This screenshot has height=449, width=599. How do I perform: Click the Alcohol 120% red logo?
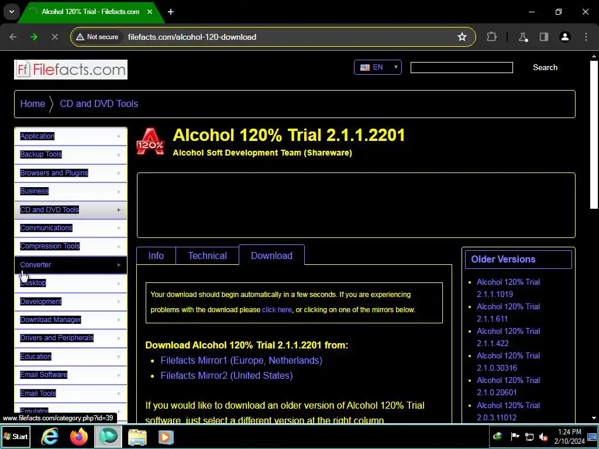click(150, 141)
